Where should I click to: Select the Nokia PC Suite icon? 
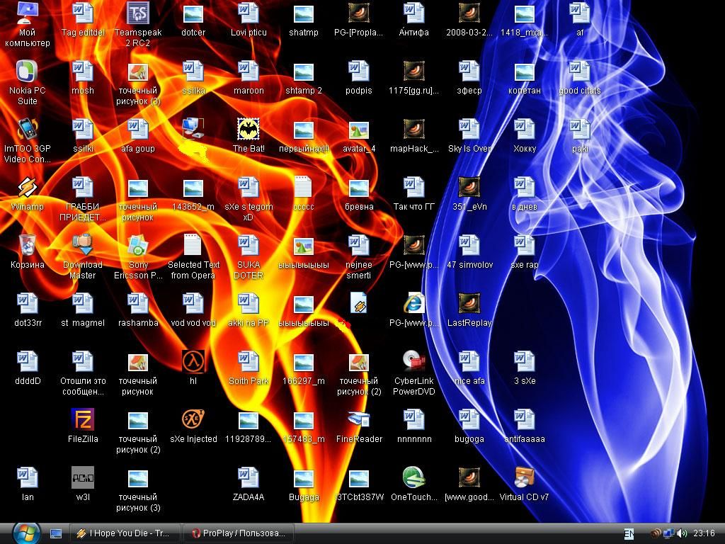(x=27, y=72)
